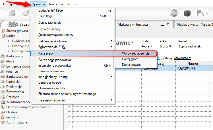Choose Rozwiąż umowę menu item

click(73, 29)
